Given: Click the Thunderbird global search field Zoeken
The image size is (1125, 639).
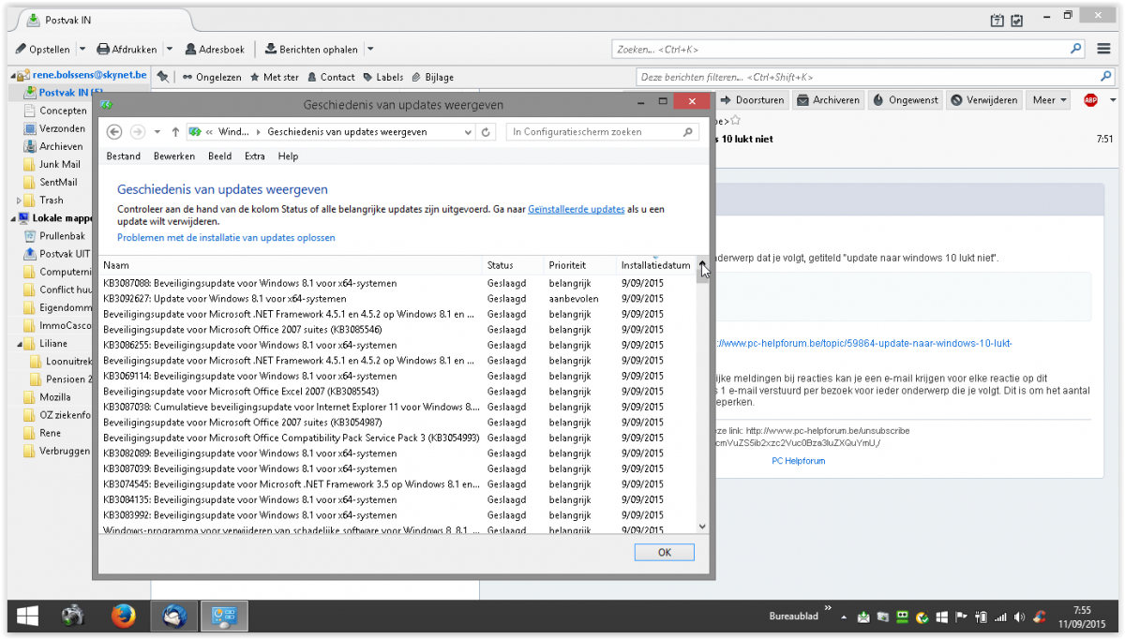Looking at the screenshot, I should 848,49.
